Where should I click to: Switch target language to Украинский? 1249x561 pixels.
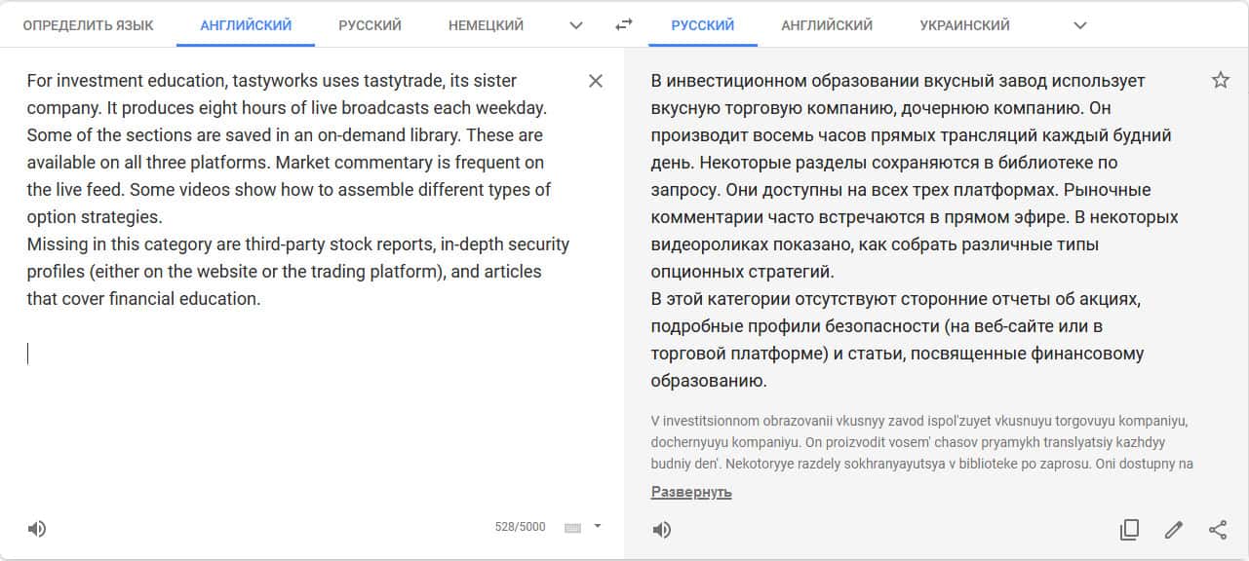click(964, 25)
